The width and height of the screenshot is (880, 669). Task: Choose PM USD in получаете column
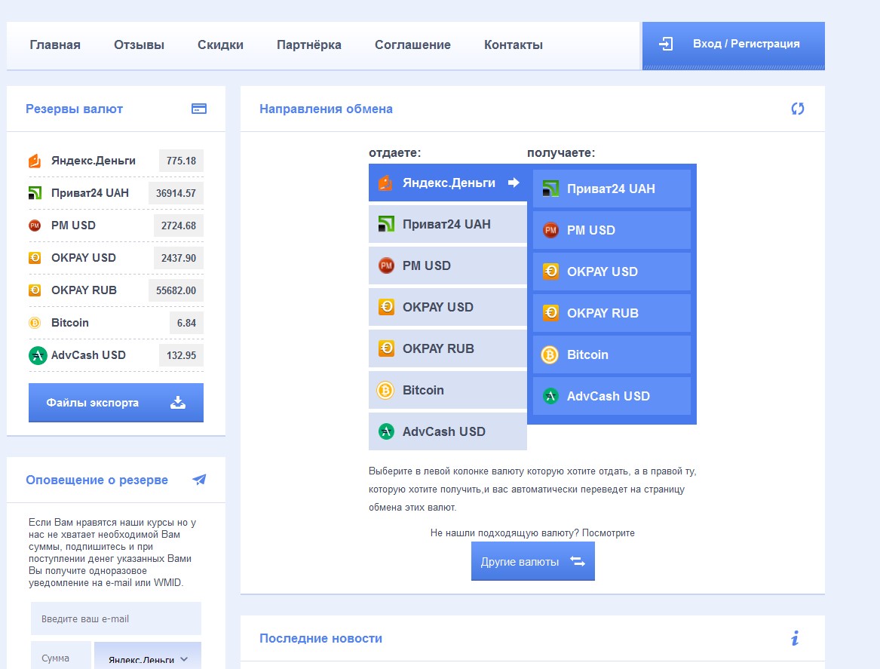click(x=612, y=231)
